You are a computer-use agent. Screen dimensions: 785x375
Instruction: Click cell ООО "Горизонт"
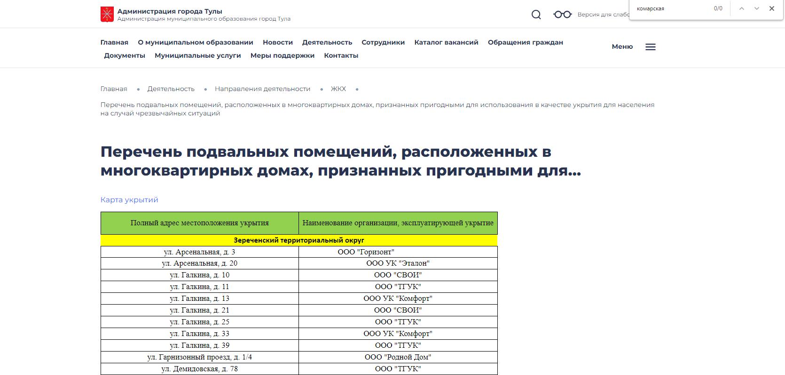pos(398,252)
